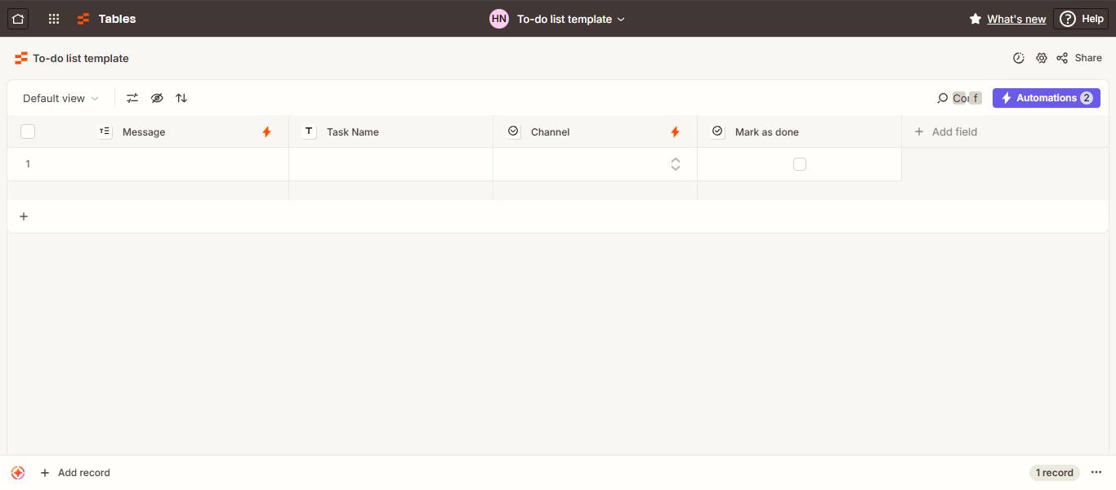Open the more options ellipsis menu
The image size is (1116, 490).
[x=1096, y=473]
